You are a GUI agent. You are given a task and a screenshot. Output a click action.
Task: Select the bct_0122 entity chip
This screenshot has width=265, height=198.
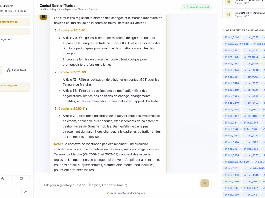pos(251,143)
